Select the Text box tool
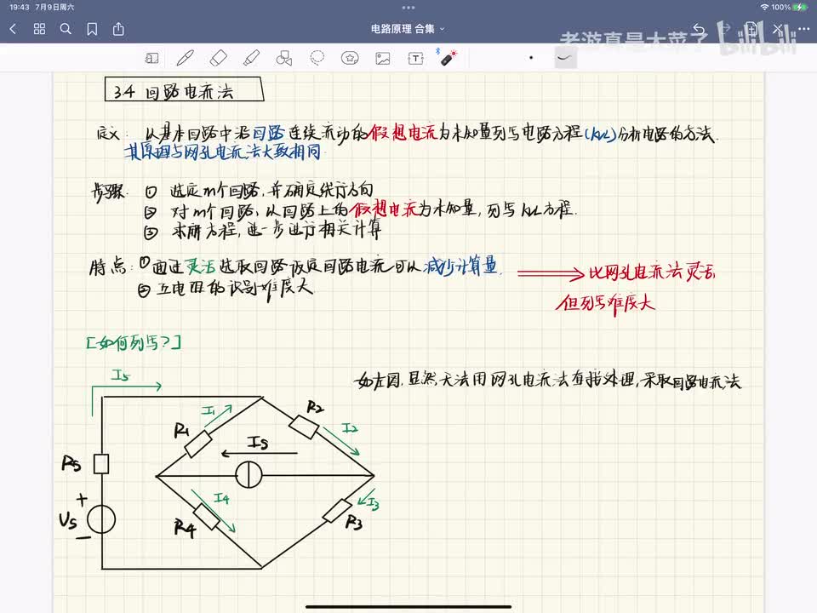Image resolution: width=817 pixels, height=613 pixels. [x=416, y=58]
